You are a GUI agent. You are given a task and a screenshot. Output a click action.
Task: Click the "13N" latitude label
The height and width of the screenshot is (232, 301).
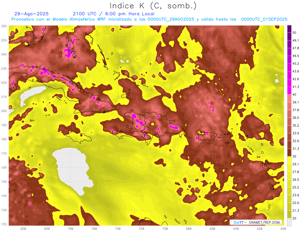pos(4,210)
